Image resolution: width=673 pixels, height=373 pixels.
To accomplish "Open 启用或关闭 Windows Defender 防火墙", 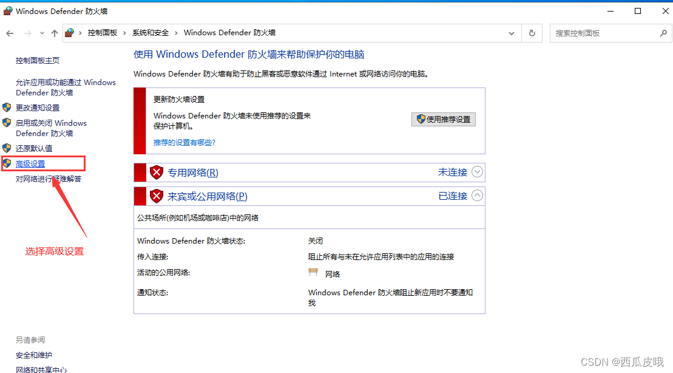I will (x=51, y=128).
